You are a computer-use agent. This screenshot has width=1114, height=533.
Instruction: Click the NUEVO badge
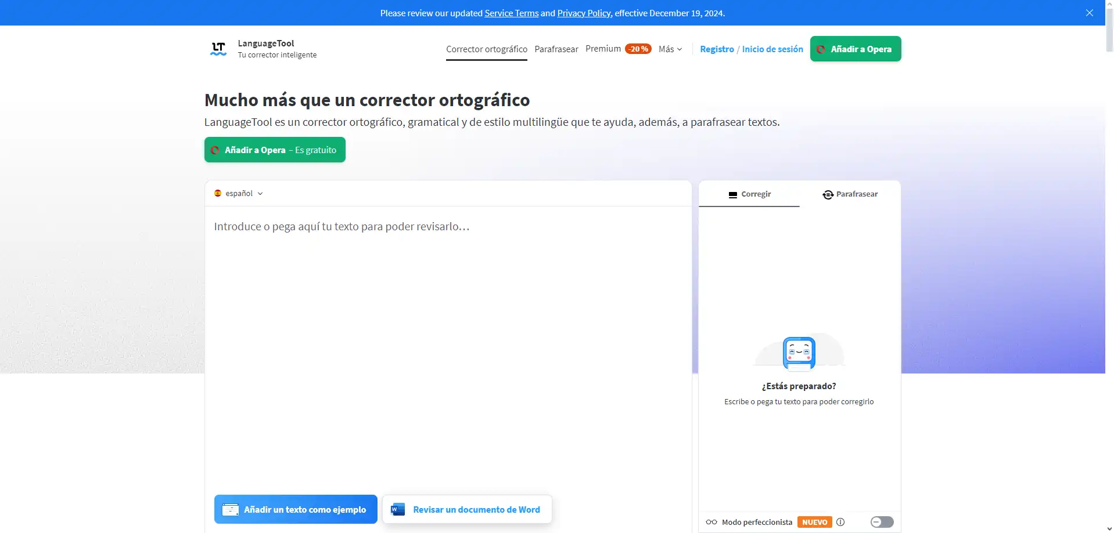coord(815,522)
